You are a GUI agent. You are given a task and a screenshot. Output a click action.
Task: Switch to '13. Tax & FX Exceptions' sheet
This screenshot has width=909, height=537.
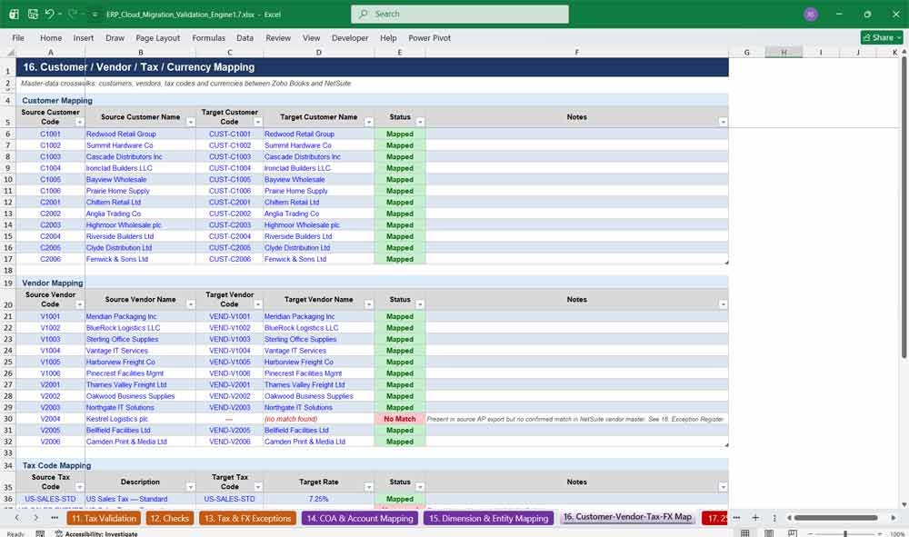click(247, 519)
